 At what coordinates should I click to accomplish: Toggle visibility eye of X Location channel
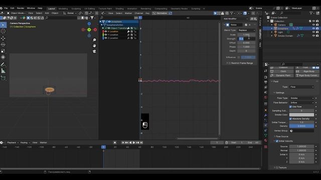coord(106,31)
